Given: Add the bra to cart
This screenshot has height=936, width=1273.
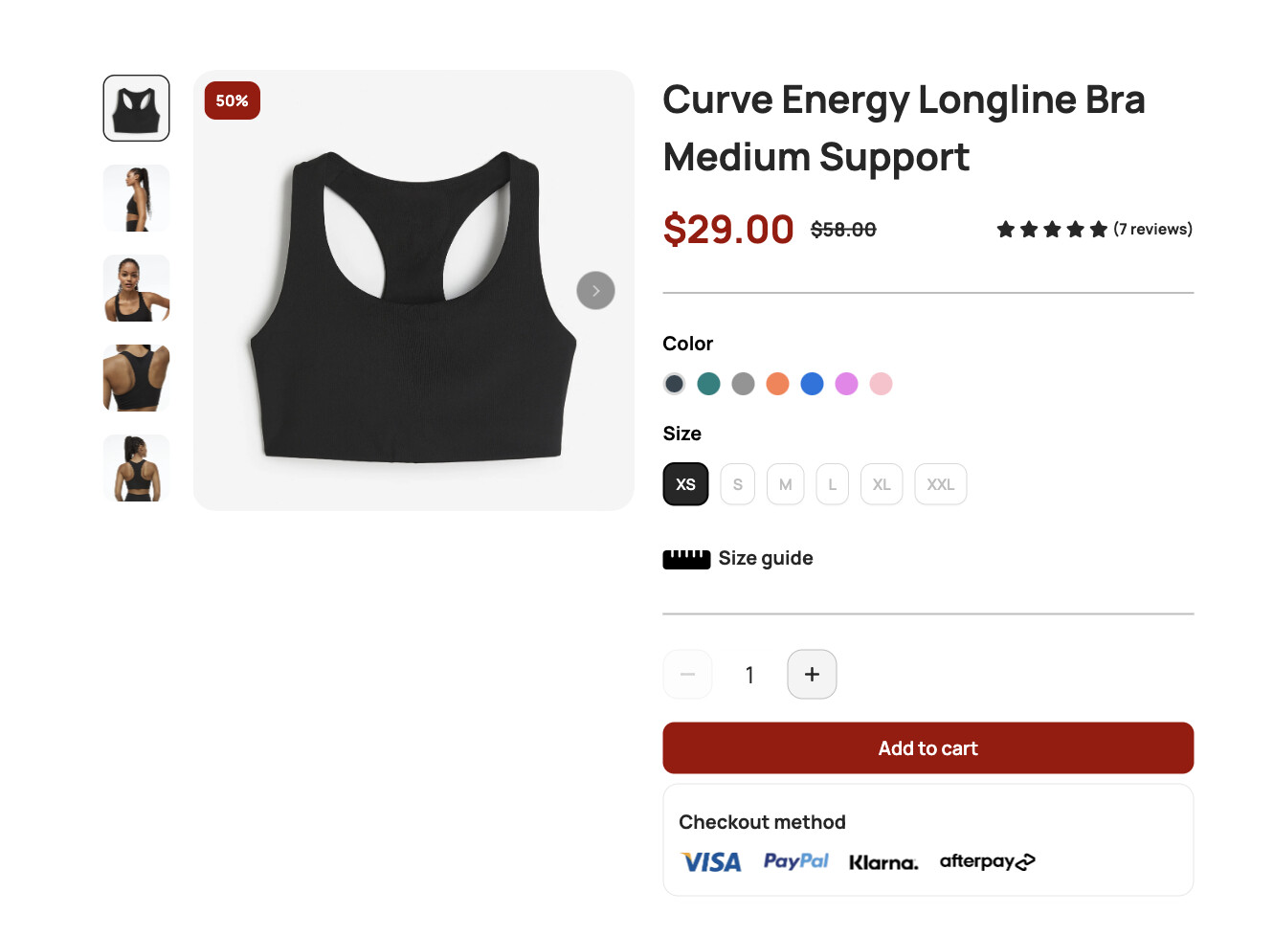Looking at the screenshot, I should pos(927,748).
